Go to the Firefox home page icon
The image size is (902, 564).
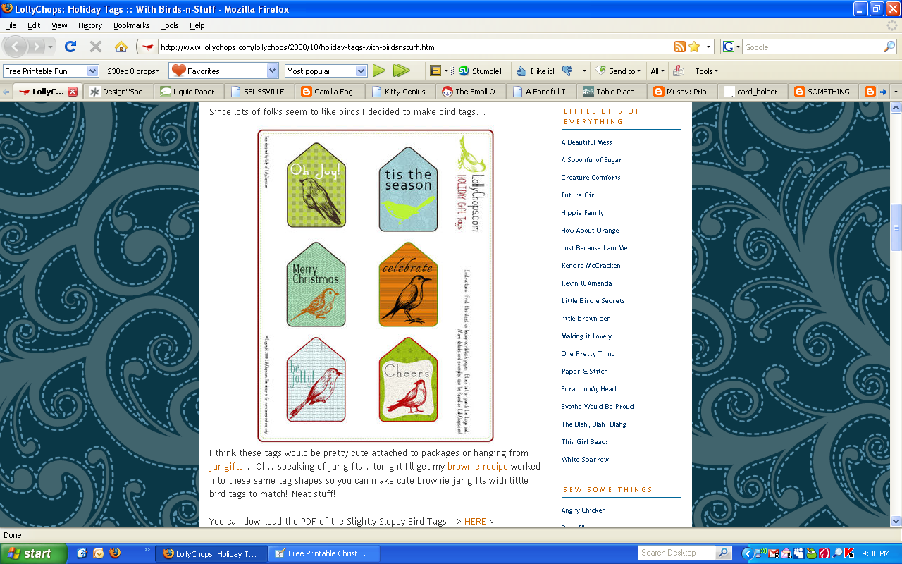[121, 47]
